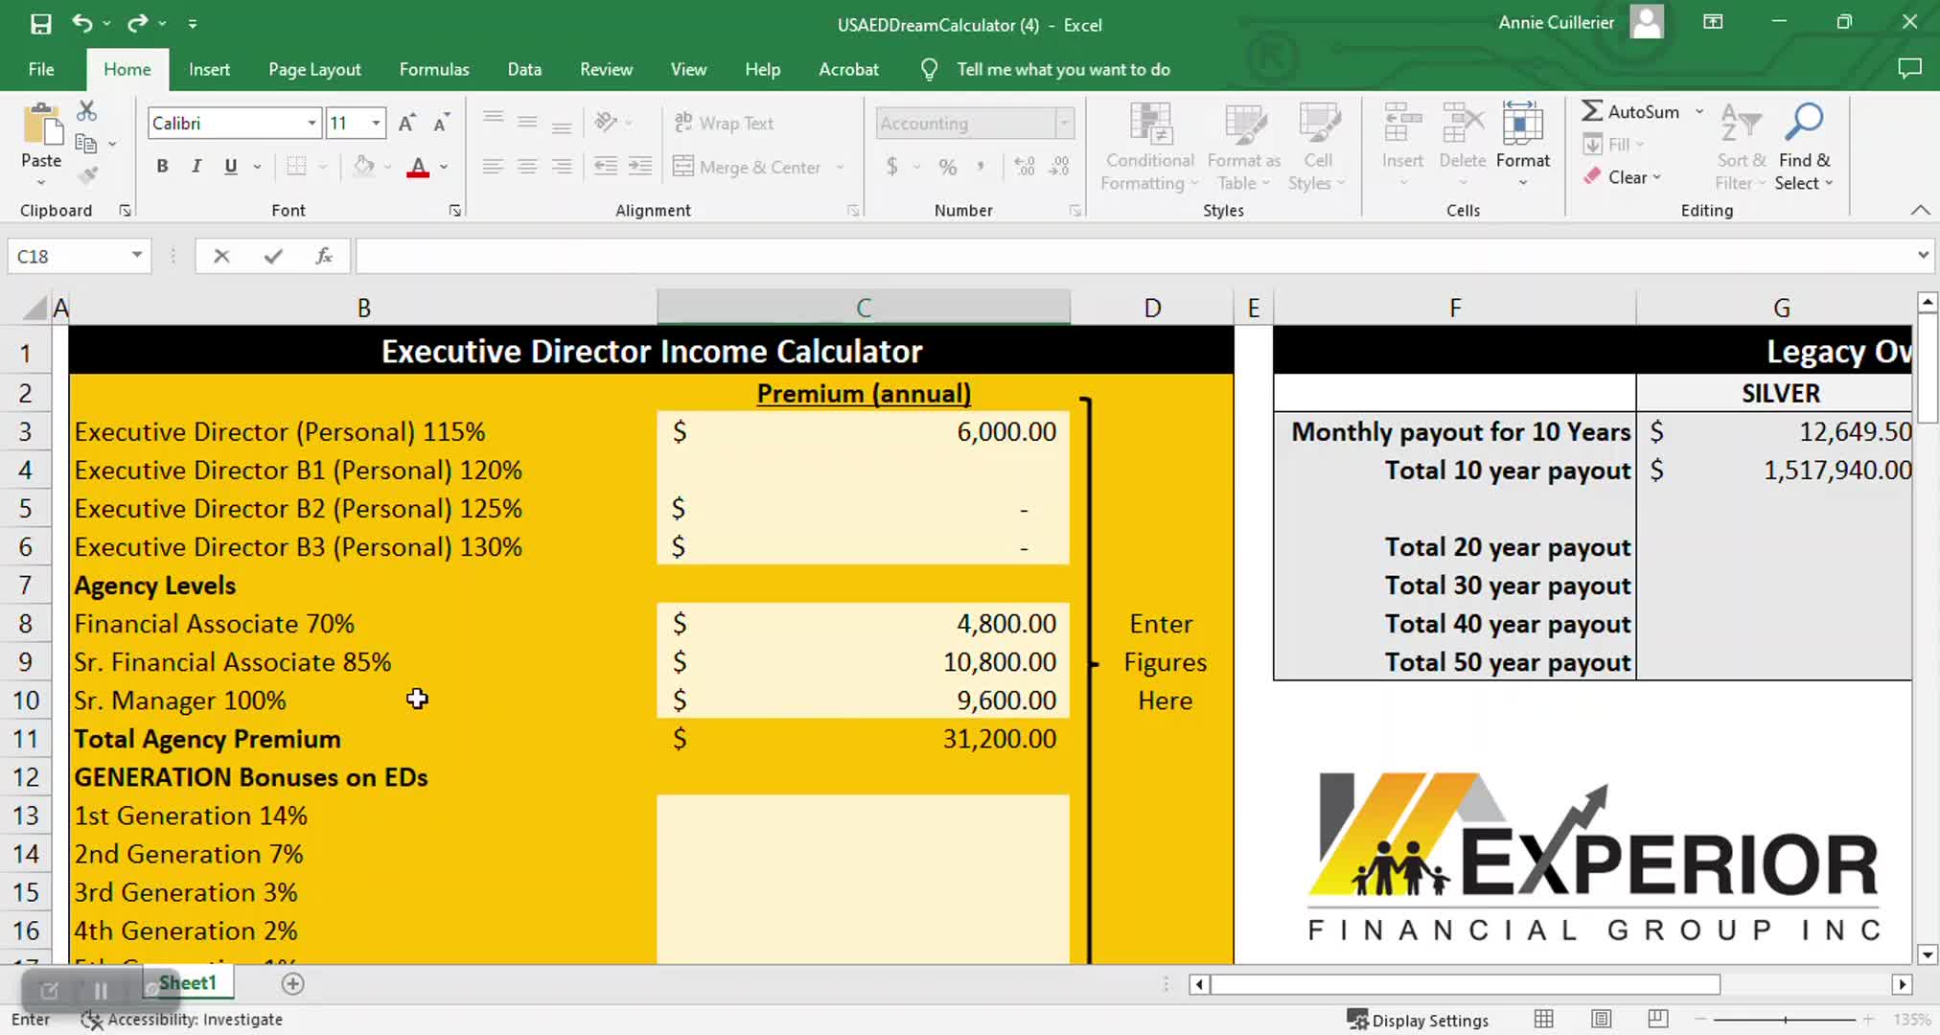The width and height of the screenshot is (1940, 1035).
Task: Toggle Italic formatting
Action: pyautogui.click(x=196, y=167)
